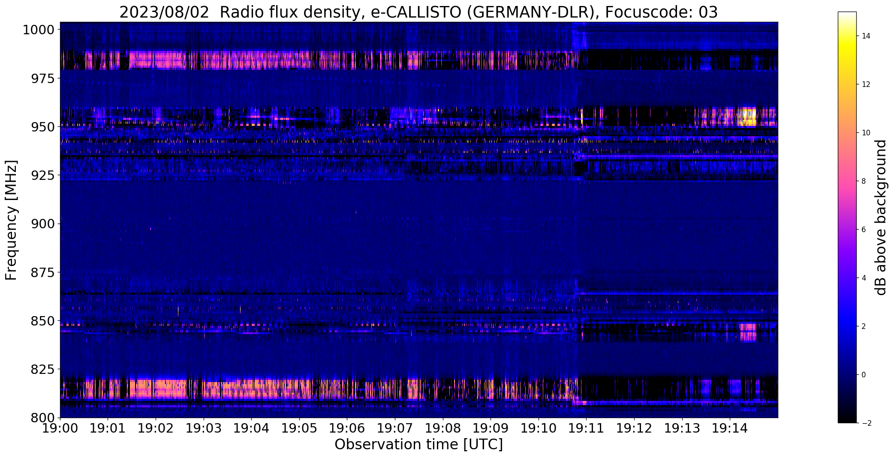Click the 925 frequency tick label
The width and height of the screenshot is (894, 457).
click(x=43, y=175)
